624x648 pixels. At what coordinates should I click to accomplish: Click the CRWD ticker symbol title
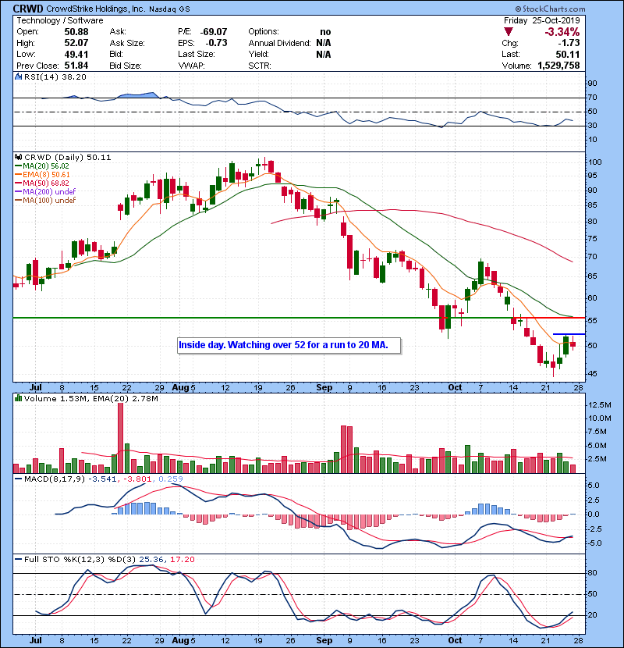coord(28,9)
